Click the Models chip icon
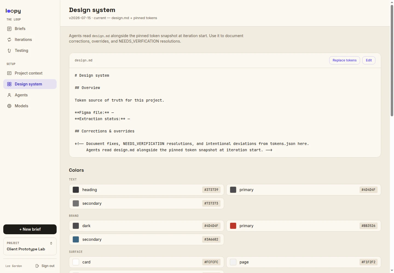The image size is (394, 273). pos(9,106)
